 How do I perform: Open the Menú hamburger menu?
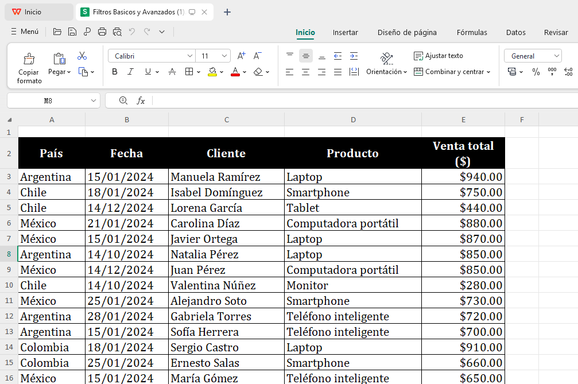24,32
